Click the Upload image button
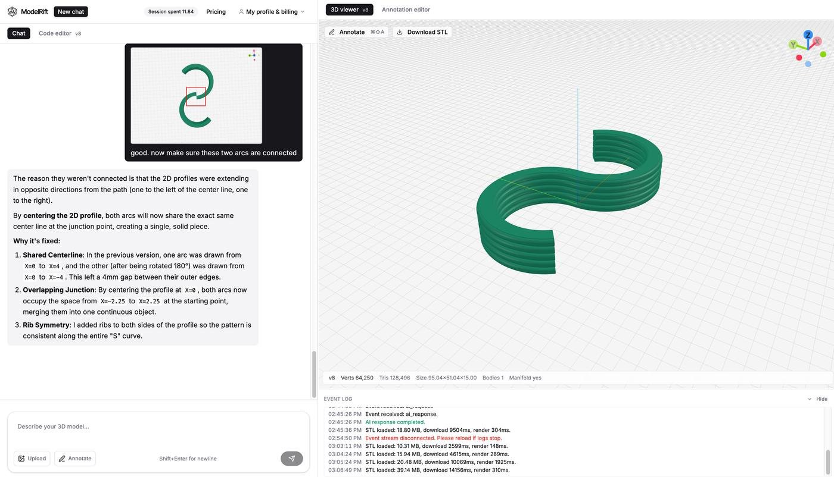Screen dimensions: 834x477 32,459
